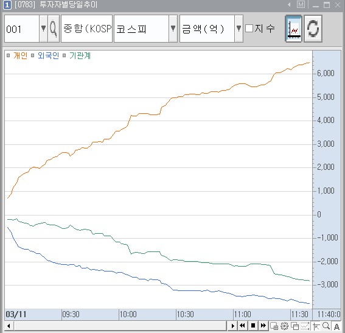The width and height of the screenshot is (345, 333).
Task: Toggle the 지수 checkbox
Action: pyautogui.click(x=249, y=29)
